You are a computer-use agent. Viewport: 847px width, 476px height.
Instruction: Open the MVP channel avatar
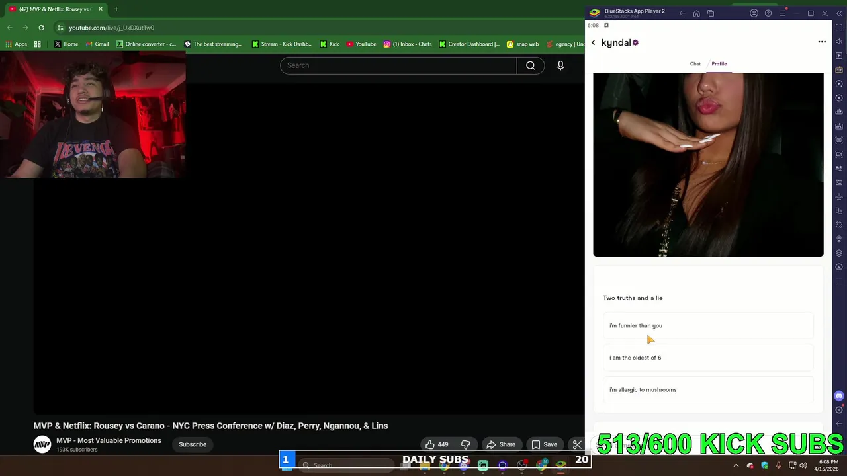[x=42, y=444]
